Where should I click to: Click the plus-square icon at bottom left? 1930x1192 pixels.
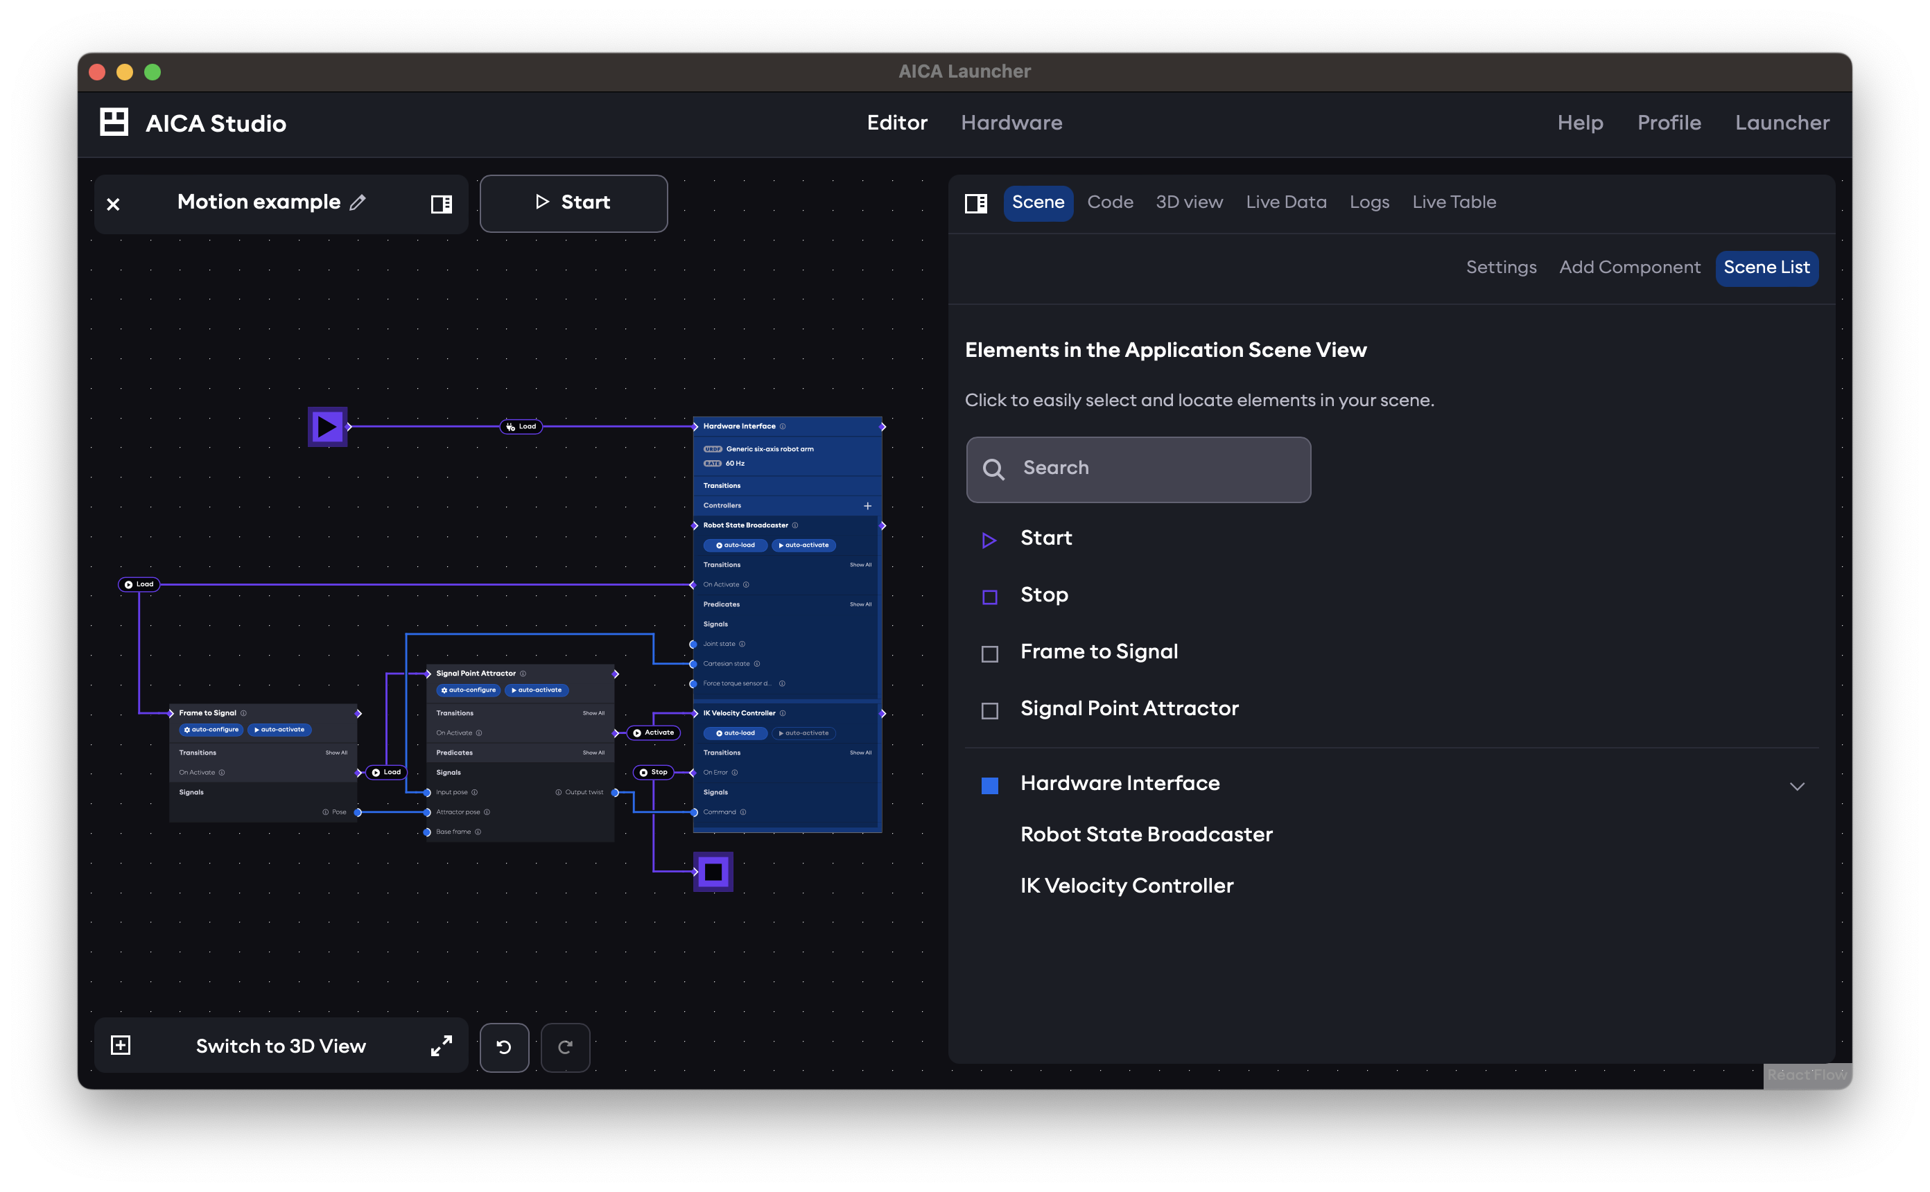pos(121,1045)
